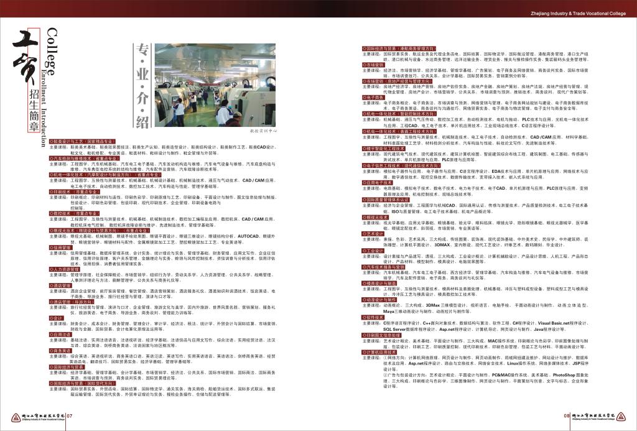Select the 人力资源管理 section heading
The image size is (637, 431).
(x=66, y=269)
